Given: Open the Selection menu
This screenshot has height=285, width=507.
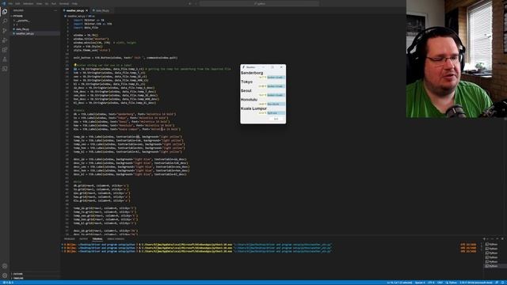Looking at the screenshot, I should pos(29,3).
